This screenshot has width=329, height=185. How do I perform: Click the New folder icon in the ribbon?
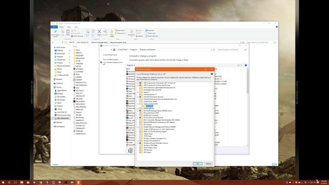112,32
